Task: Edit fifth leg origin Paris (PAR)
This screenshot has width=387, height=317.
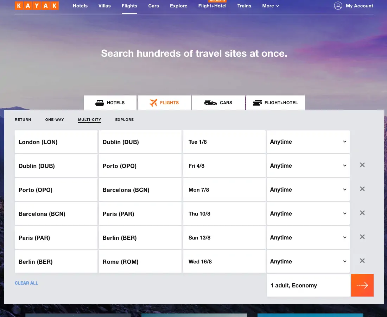Action: coord(56,238)
